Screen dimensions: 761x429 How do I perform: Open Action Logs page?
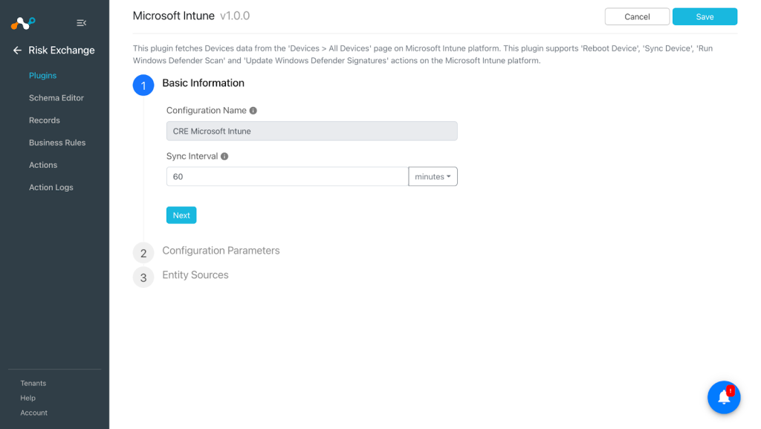pyautogui.click(x=51, y=187)
